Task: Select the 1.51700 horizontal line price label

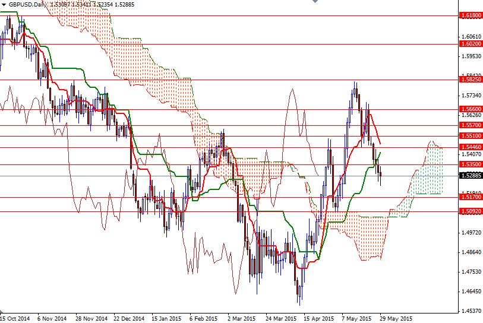Action: point(471,197)
